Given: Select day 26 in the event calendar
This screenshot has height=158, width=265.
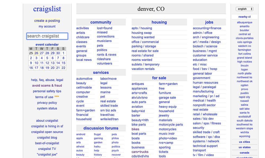Looking at the screenshot, I should pyautogui.click(x=36, y=53).
